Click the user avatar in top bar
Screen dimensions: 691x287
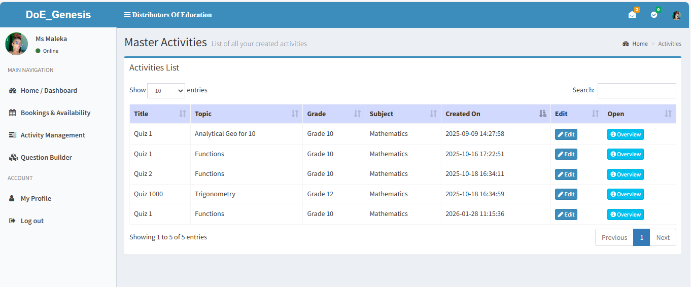coord(676,15)
